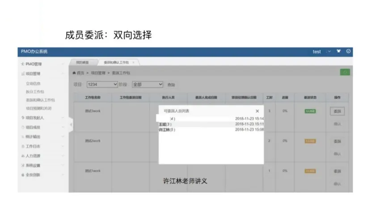Open the fourth 项目管理 submenu item
Image resolution: width=371 pixels, height=209 pixels.
click(x=38, y=108)
